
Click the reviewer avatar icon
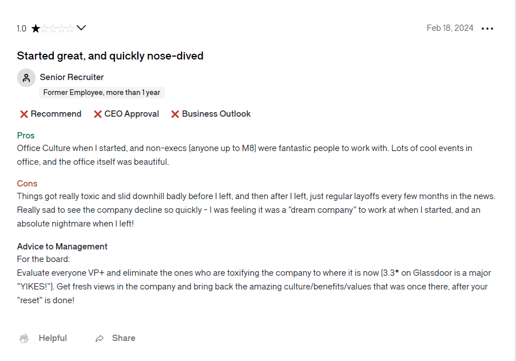click(x=26, y=78)
